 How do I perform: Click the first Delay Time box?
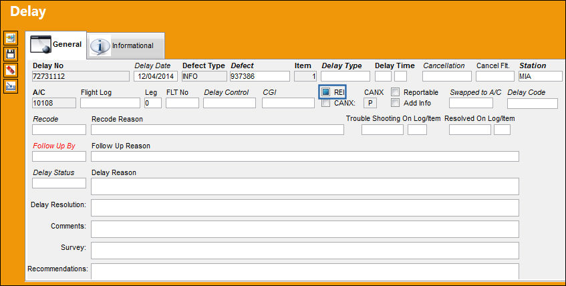383,76
